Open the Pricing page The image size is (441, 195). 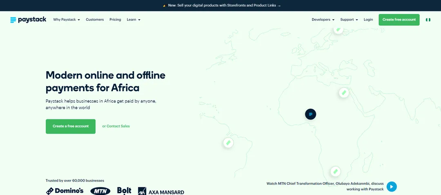(115, 20)
